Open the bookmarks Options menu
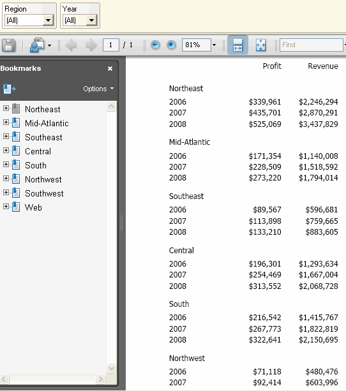 coord(98,89)
